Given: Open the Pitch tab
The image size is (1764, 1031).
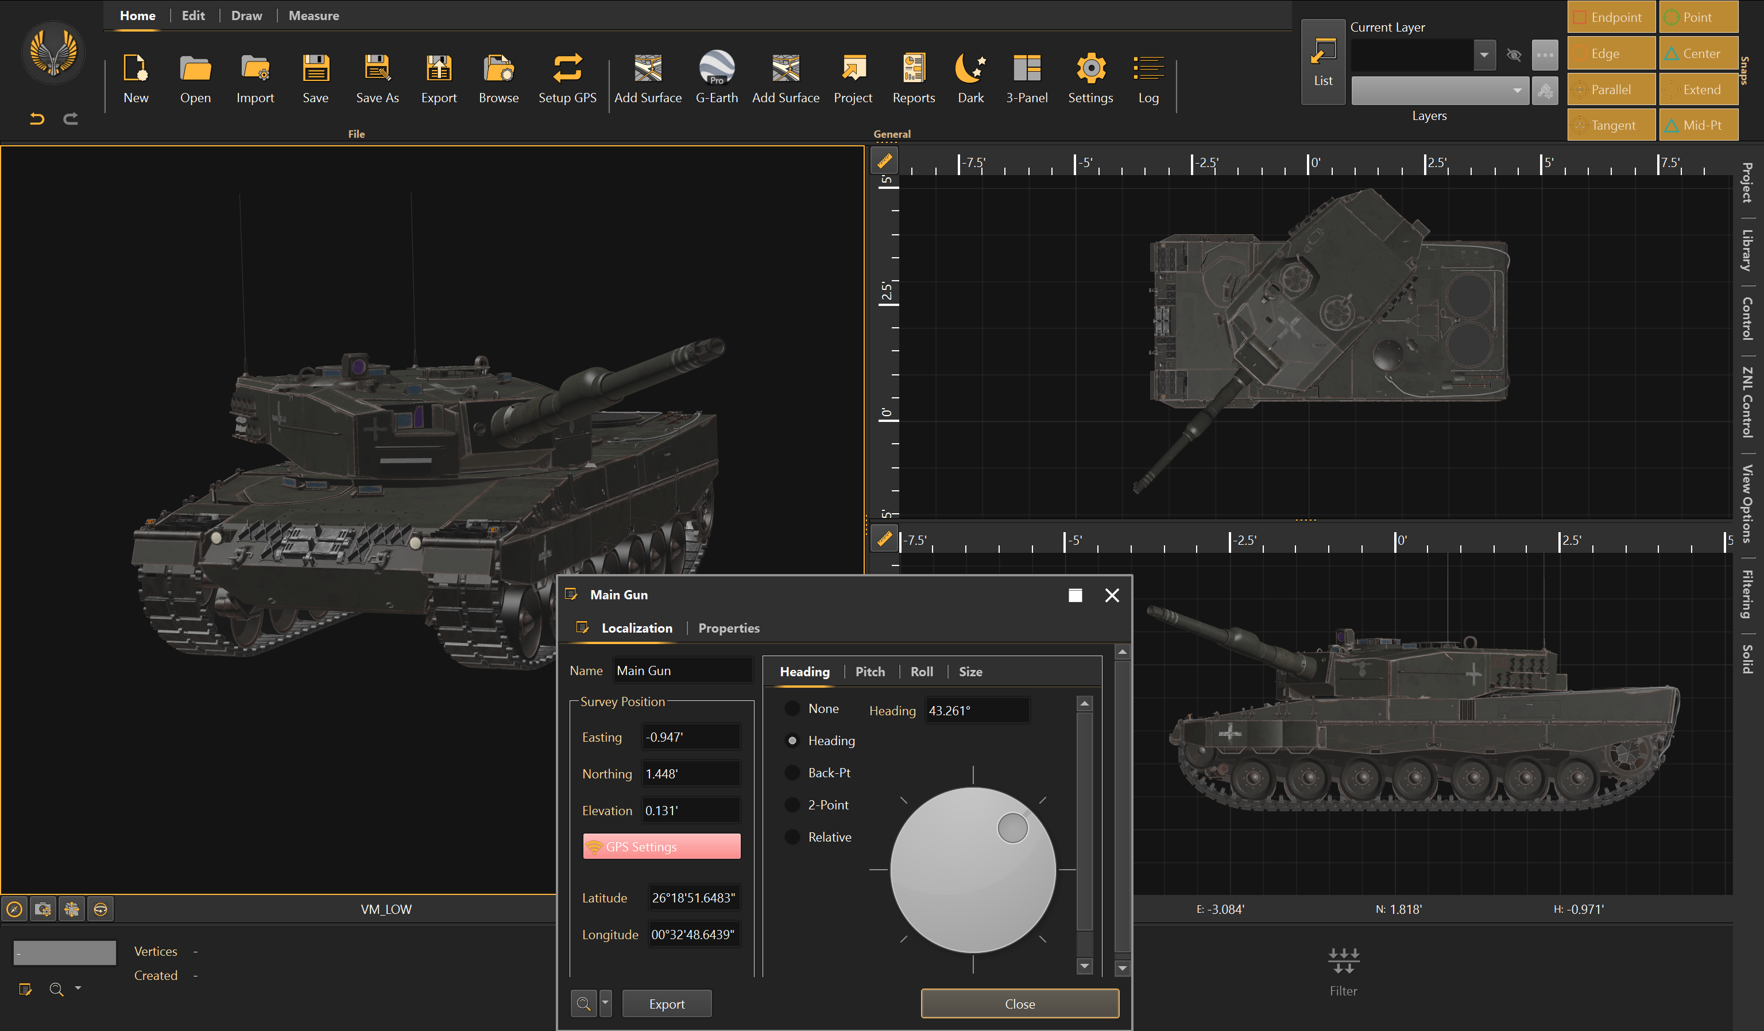Looking at the screenshot, I should (869, 671).
